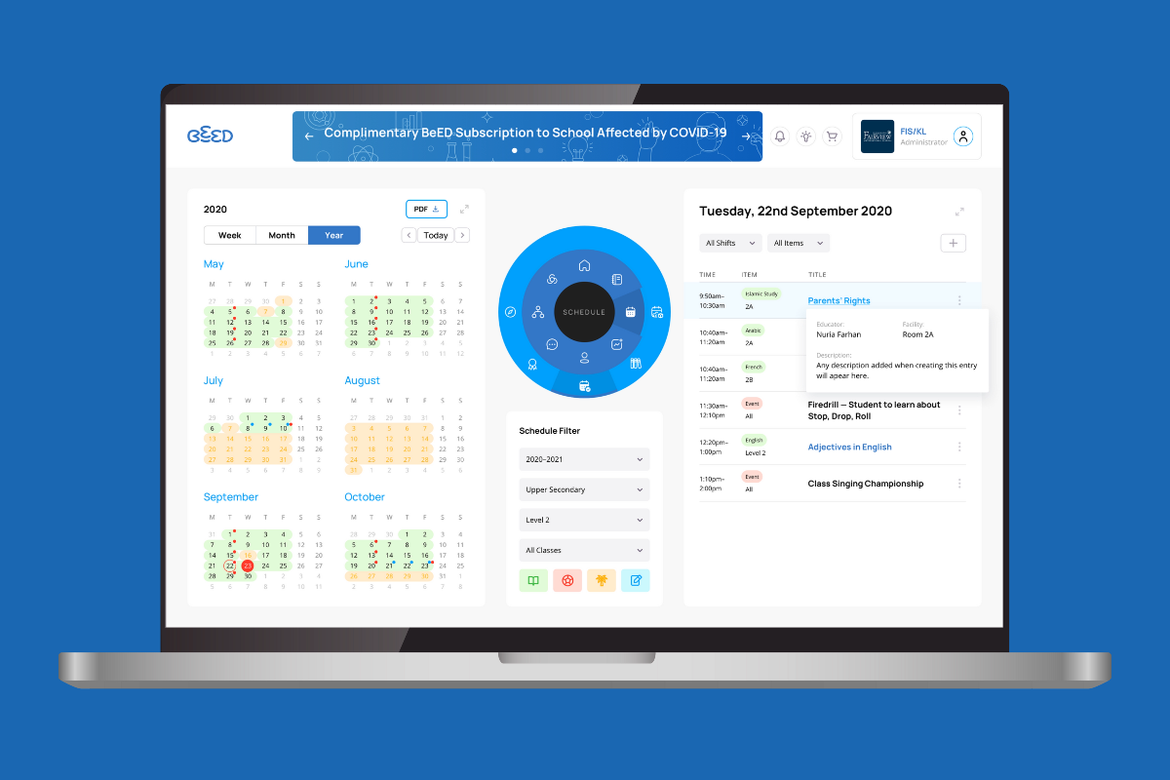The height and width of the screenshot is (780, 1170).
Task: Click the home icon in radial menu
Action: click(584, 265)
